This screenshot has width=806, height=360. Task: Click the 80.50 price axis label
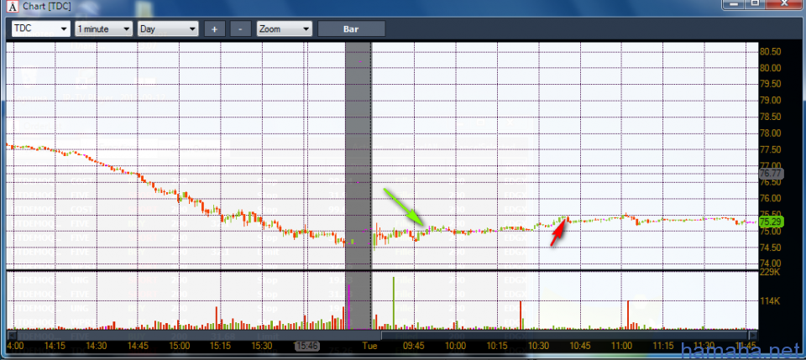point(771,52)
